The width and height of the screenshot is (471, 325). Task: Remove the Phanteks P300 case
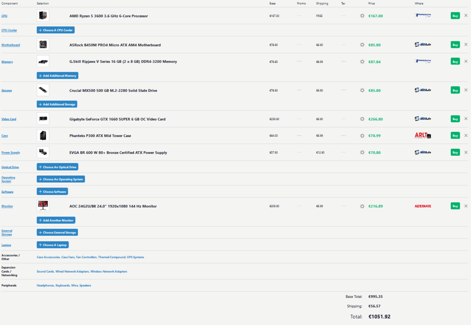click(x=466, y=135)
